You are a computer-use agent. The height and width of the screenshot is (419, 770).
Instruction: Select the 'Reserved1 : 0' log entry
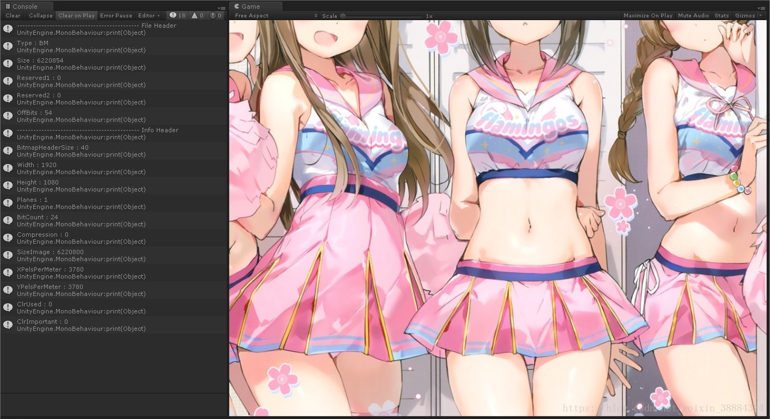point(113,81)
